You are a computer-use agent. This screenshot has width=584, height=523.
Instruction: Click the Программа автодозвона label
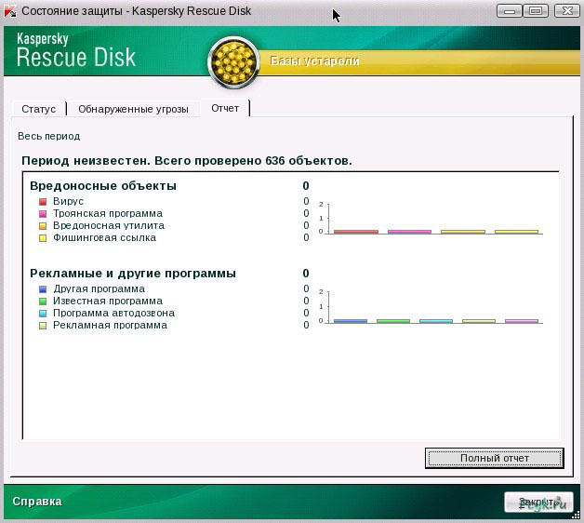coord(113,313)
